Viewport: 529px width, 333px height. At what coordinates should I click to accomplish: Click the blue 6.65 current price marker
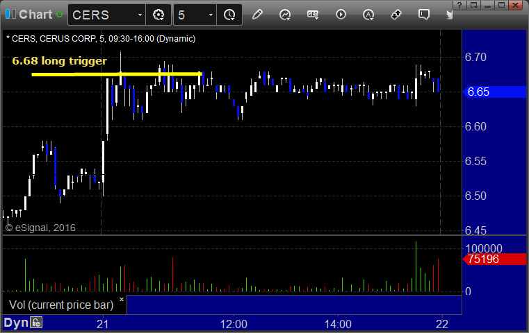point(494,92)
